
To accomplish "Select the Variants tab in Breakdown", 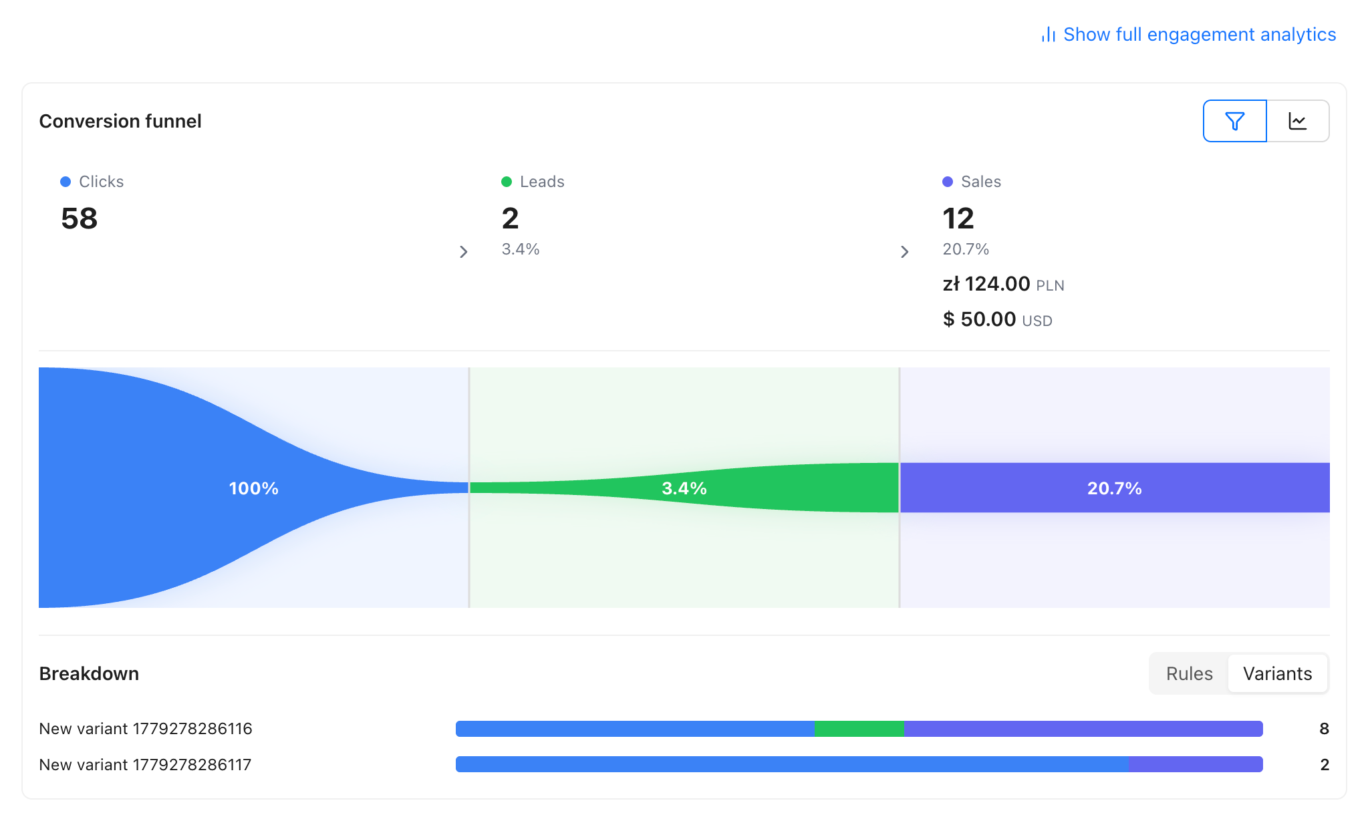I will pyautogui.click(x=1277, y=673).
